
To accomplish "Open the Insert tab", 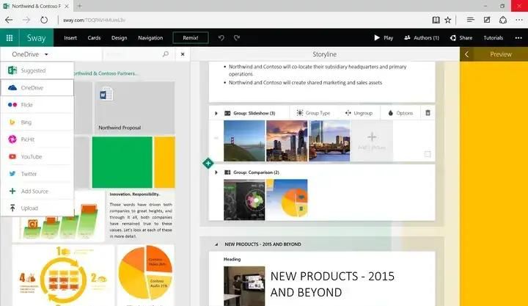I will click(x=70, y=37).
